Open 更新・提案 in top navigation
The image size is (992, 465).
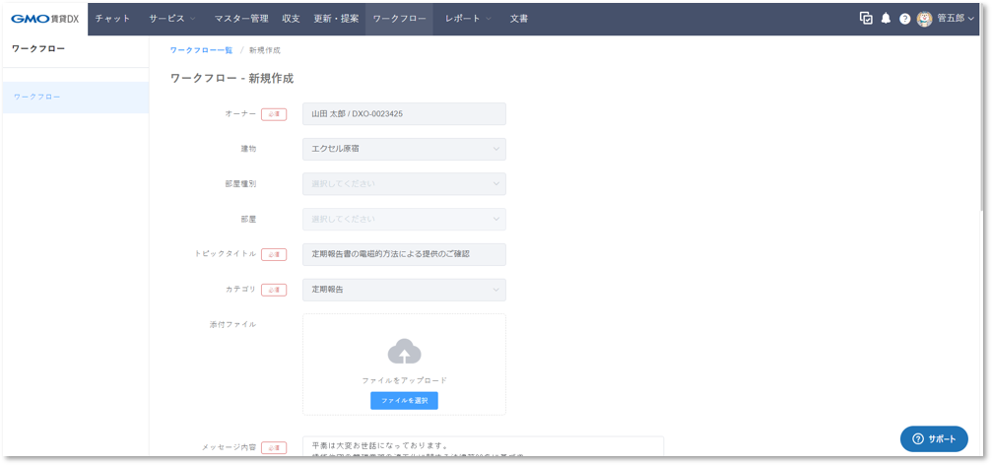click(x=336, y=19)
